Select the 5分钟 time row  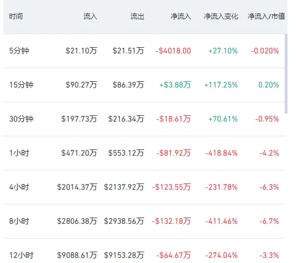(x=144, y=51)
